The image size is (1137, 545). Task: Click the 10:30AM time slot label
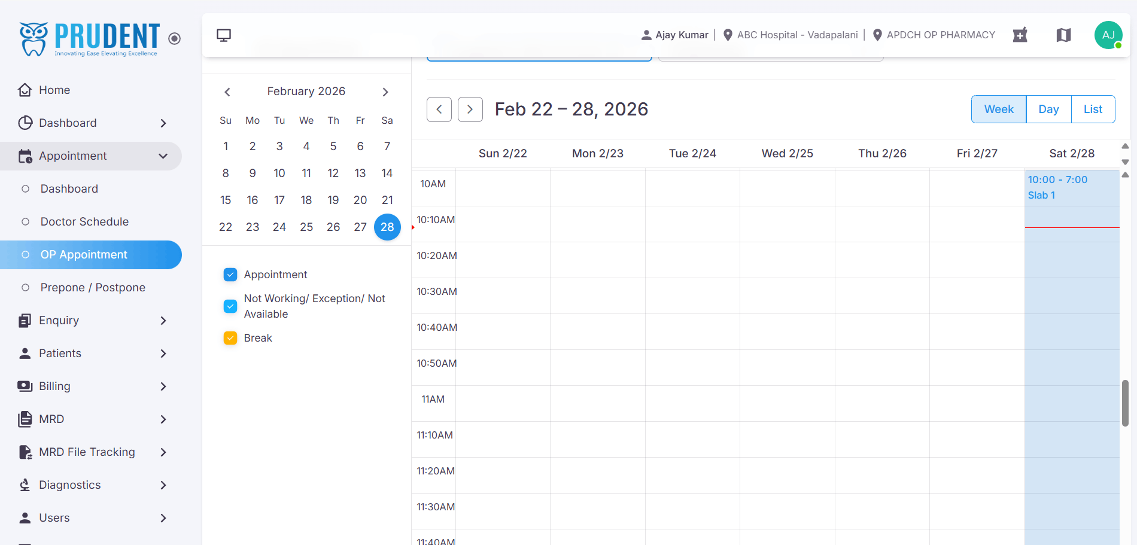(x=437, y=291)
